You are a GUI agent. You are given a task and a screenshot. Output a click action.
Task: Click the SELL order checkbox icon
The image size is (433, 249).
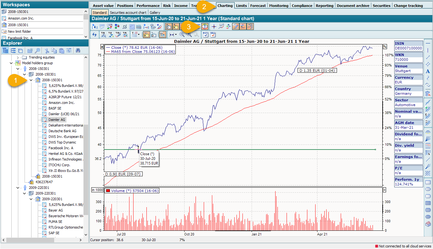pos(213,35)
